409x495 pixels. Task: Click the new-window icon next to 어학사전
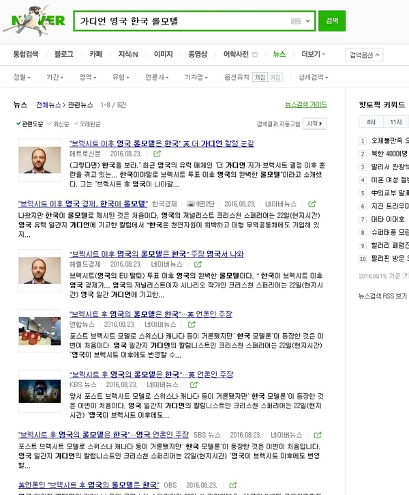[x=255, y=55]
